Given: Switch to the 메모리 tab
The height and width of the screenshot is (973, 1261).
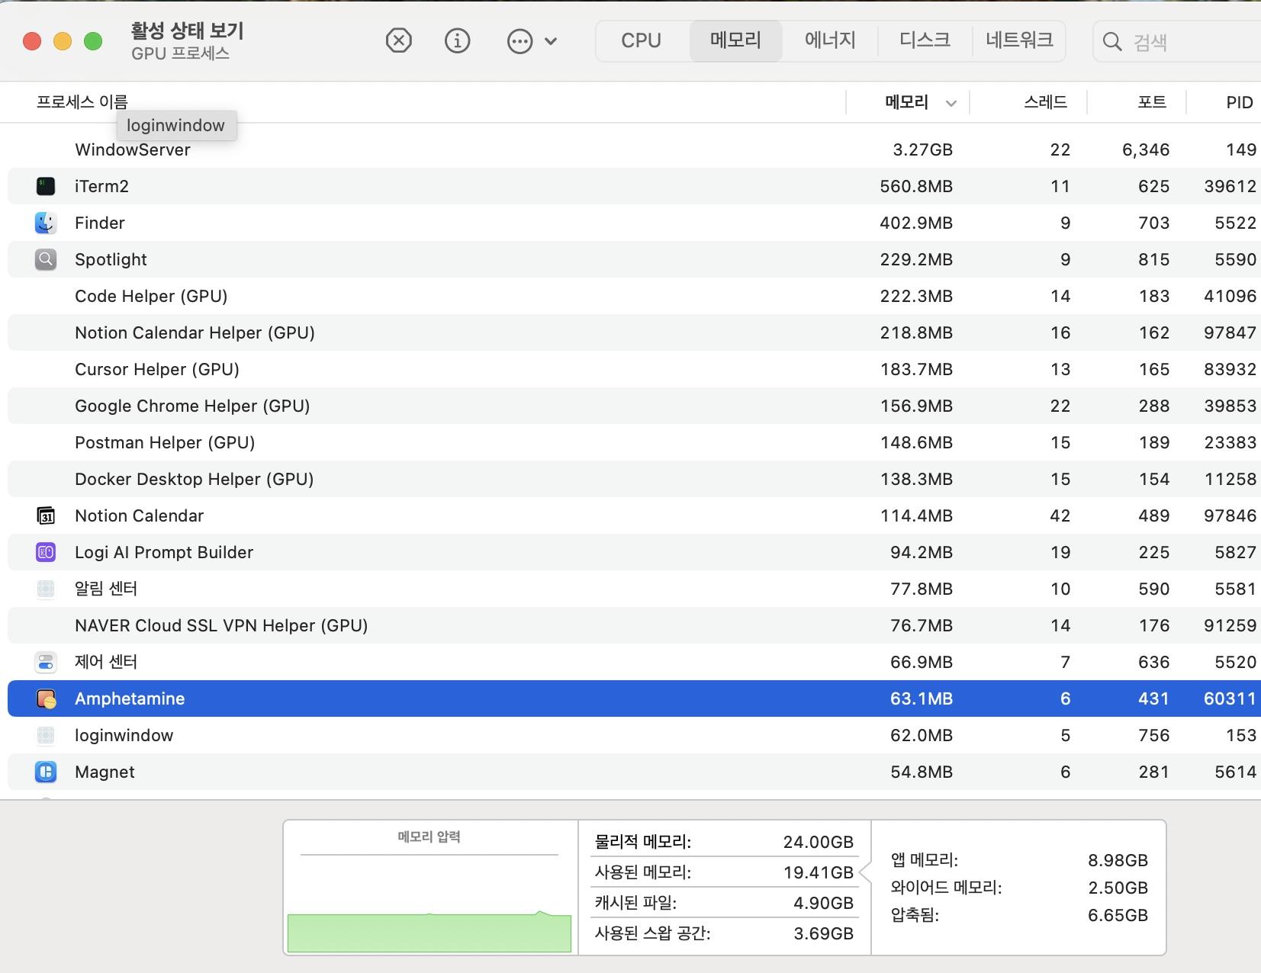Looking at the screenshot, I should tap(735, 40).
